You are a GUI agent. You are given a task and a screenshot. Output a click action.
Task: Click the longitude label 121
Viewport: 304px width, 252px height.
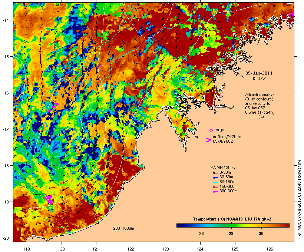coord(96,249)
